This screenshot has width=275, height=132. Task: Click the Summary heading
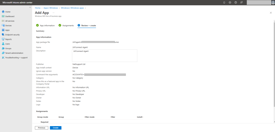40,31
